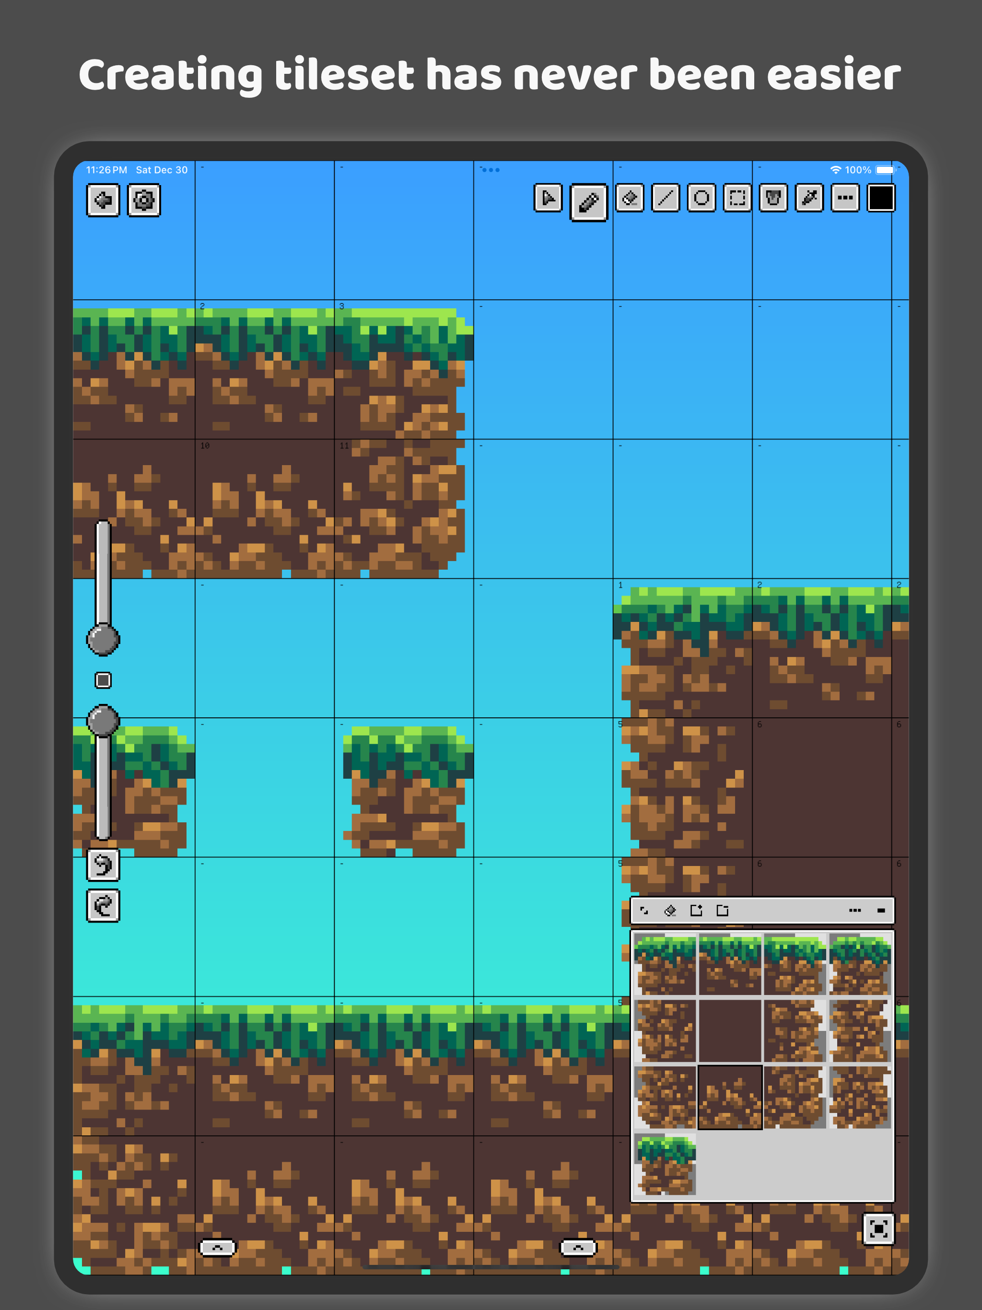Screen dimensions: 982x1310
Task: Click the three-dot multitasking indicator at top
Action: click(x=491, y=170)
